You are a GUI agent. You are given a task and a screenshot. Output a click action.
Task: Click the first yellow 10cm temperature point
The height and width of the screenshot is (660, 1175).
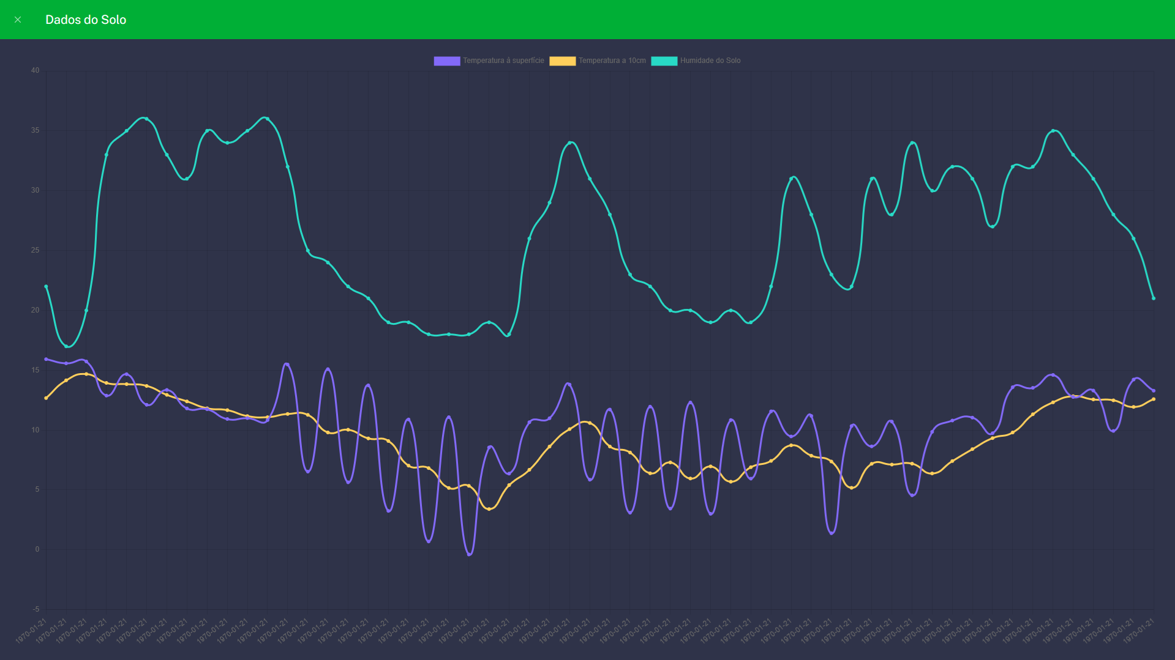46,398
